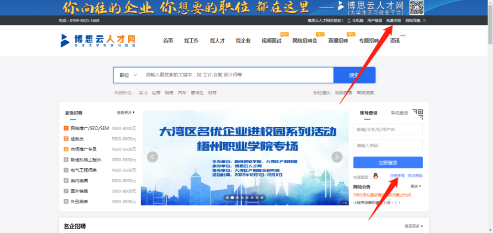Image resolution: width=493 pixels, height=233 pixels.
Task: Open the 地图搜索 link
Action: pos(344,93)
